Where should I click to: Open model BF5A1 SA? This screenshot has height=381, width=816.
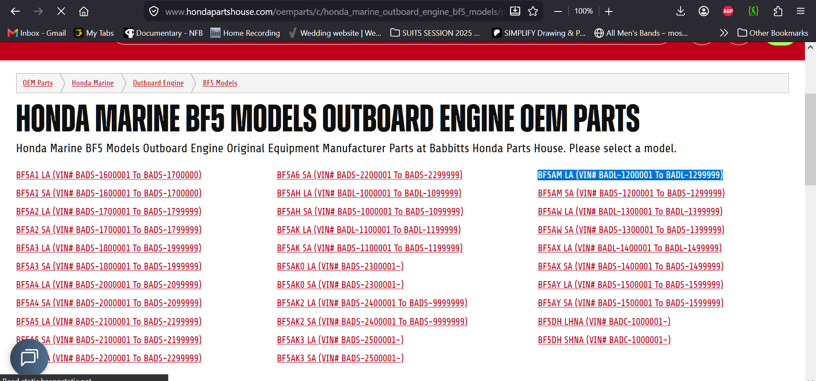pyautogui.click(x=109, y=193)
